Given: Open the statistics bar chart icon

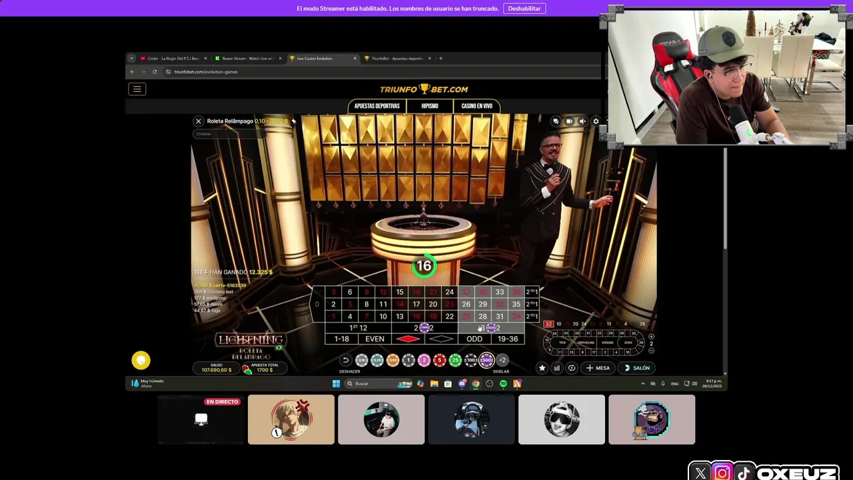Looking at the screenshot, I should pos(556,368).
